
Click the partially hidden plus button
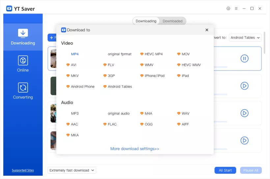(52, 38)
